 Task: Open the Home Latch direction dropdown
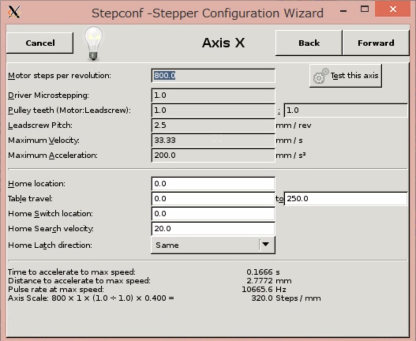[x=213, y=245]
